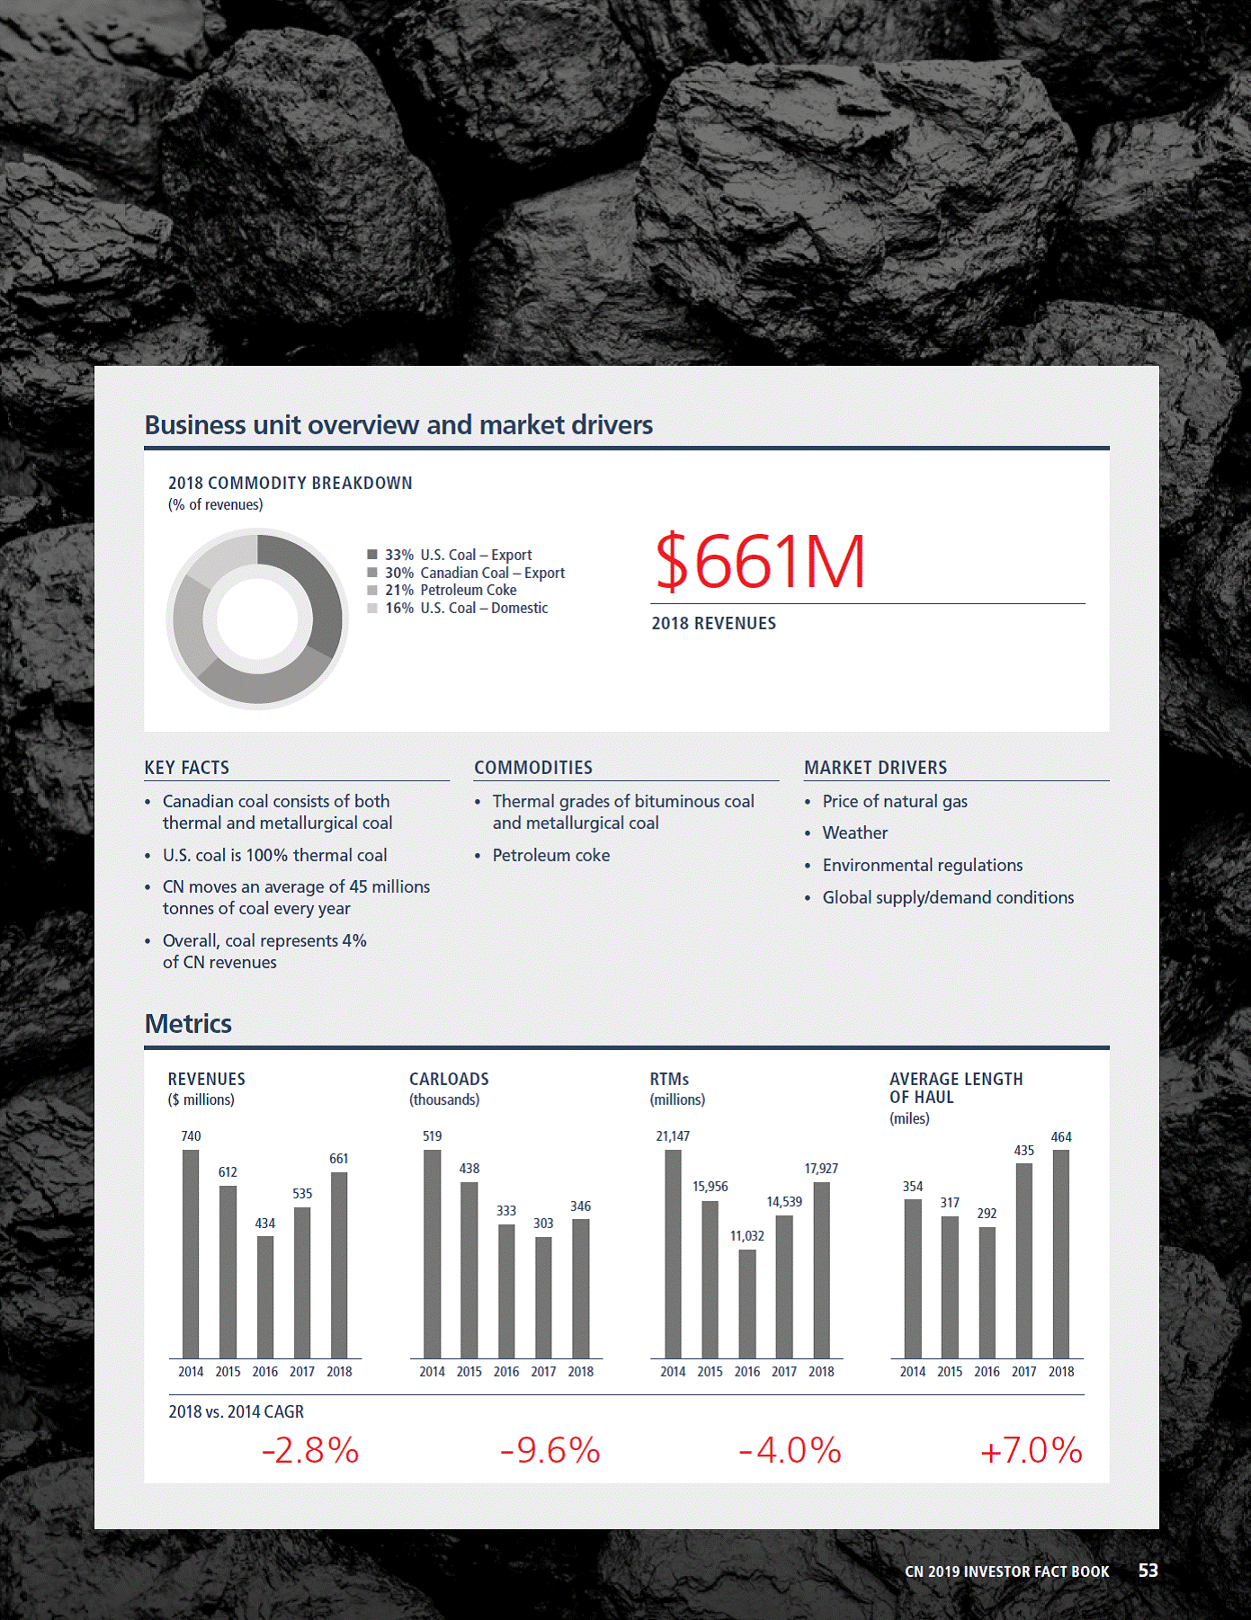The image size is (1251, 1620).
Task: Click the page number '53'
Action: tap(1148, 1571)
